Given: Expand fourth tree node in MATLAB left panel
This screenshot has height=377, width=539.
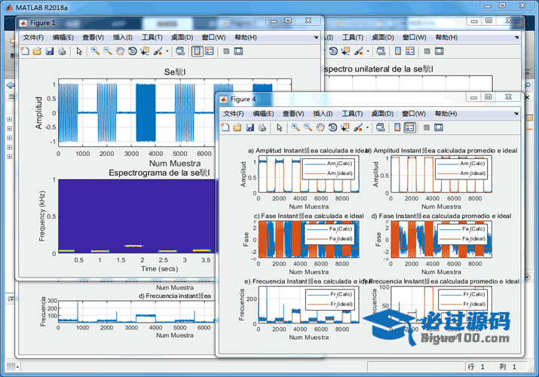Looking at the screenshot, I should (x=9, y=147).
